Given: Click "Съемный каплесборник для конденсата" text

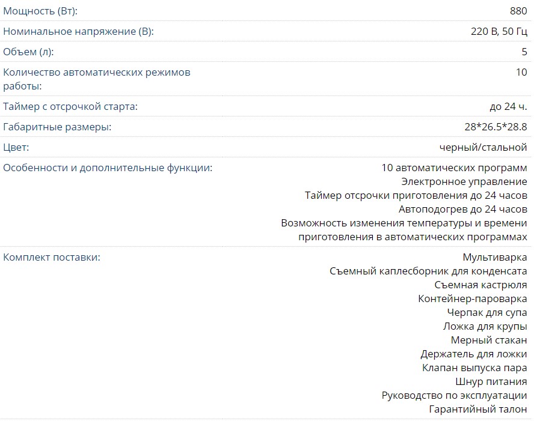Looking at the screenshot, I should (428, 271).
